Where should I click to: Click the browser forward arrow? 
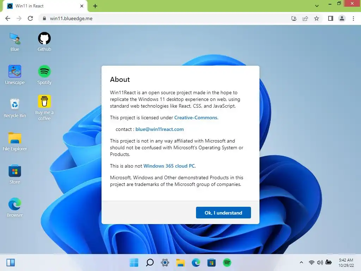(19, 18)
